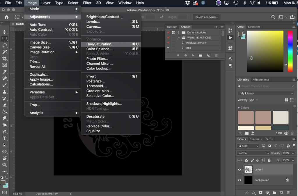Select the Eraser tool
Viewport: 298px width, 196px height.
tap(5, 105)
